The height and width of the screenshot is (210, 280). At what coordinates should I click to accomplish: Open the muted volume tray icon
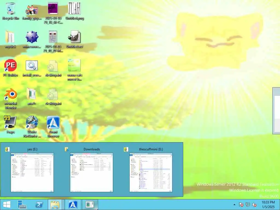254,205
